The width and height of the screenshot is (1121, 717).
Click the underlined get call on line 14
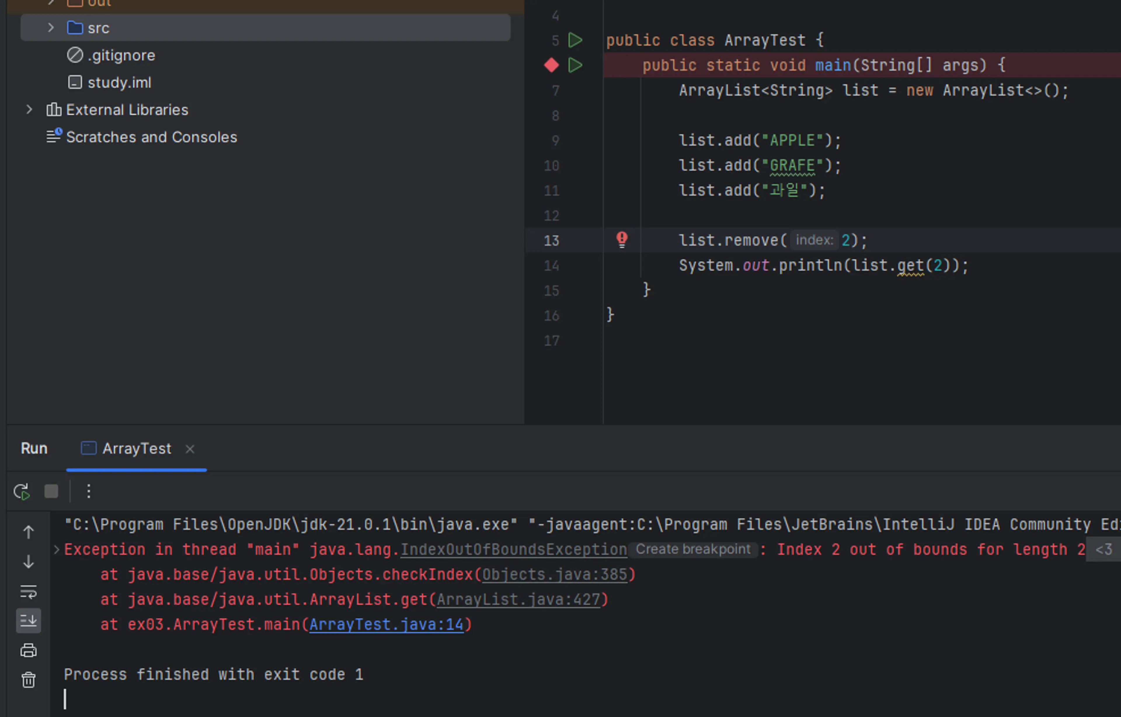pos(910,265)
